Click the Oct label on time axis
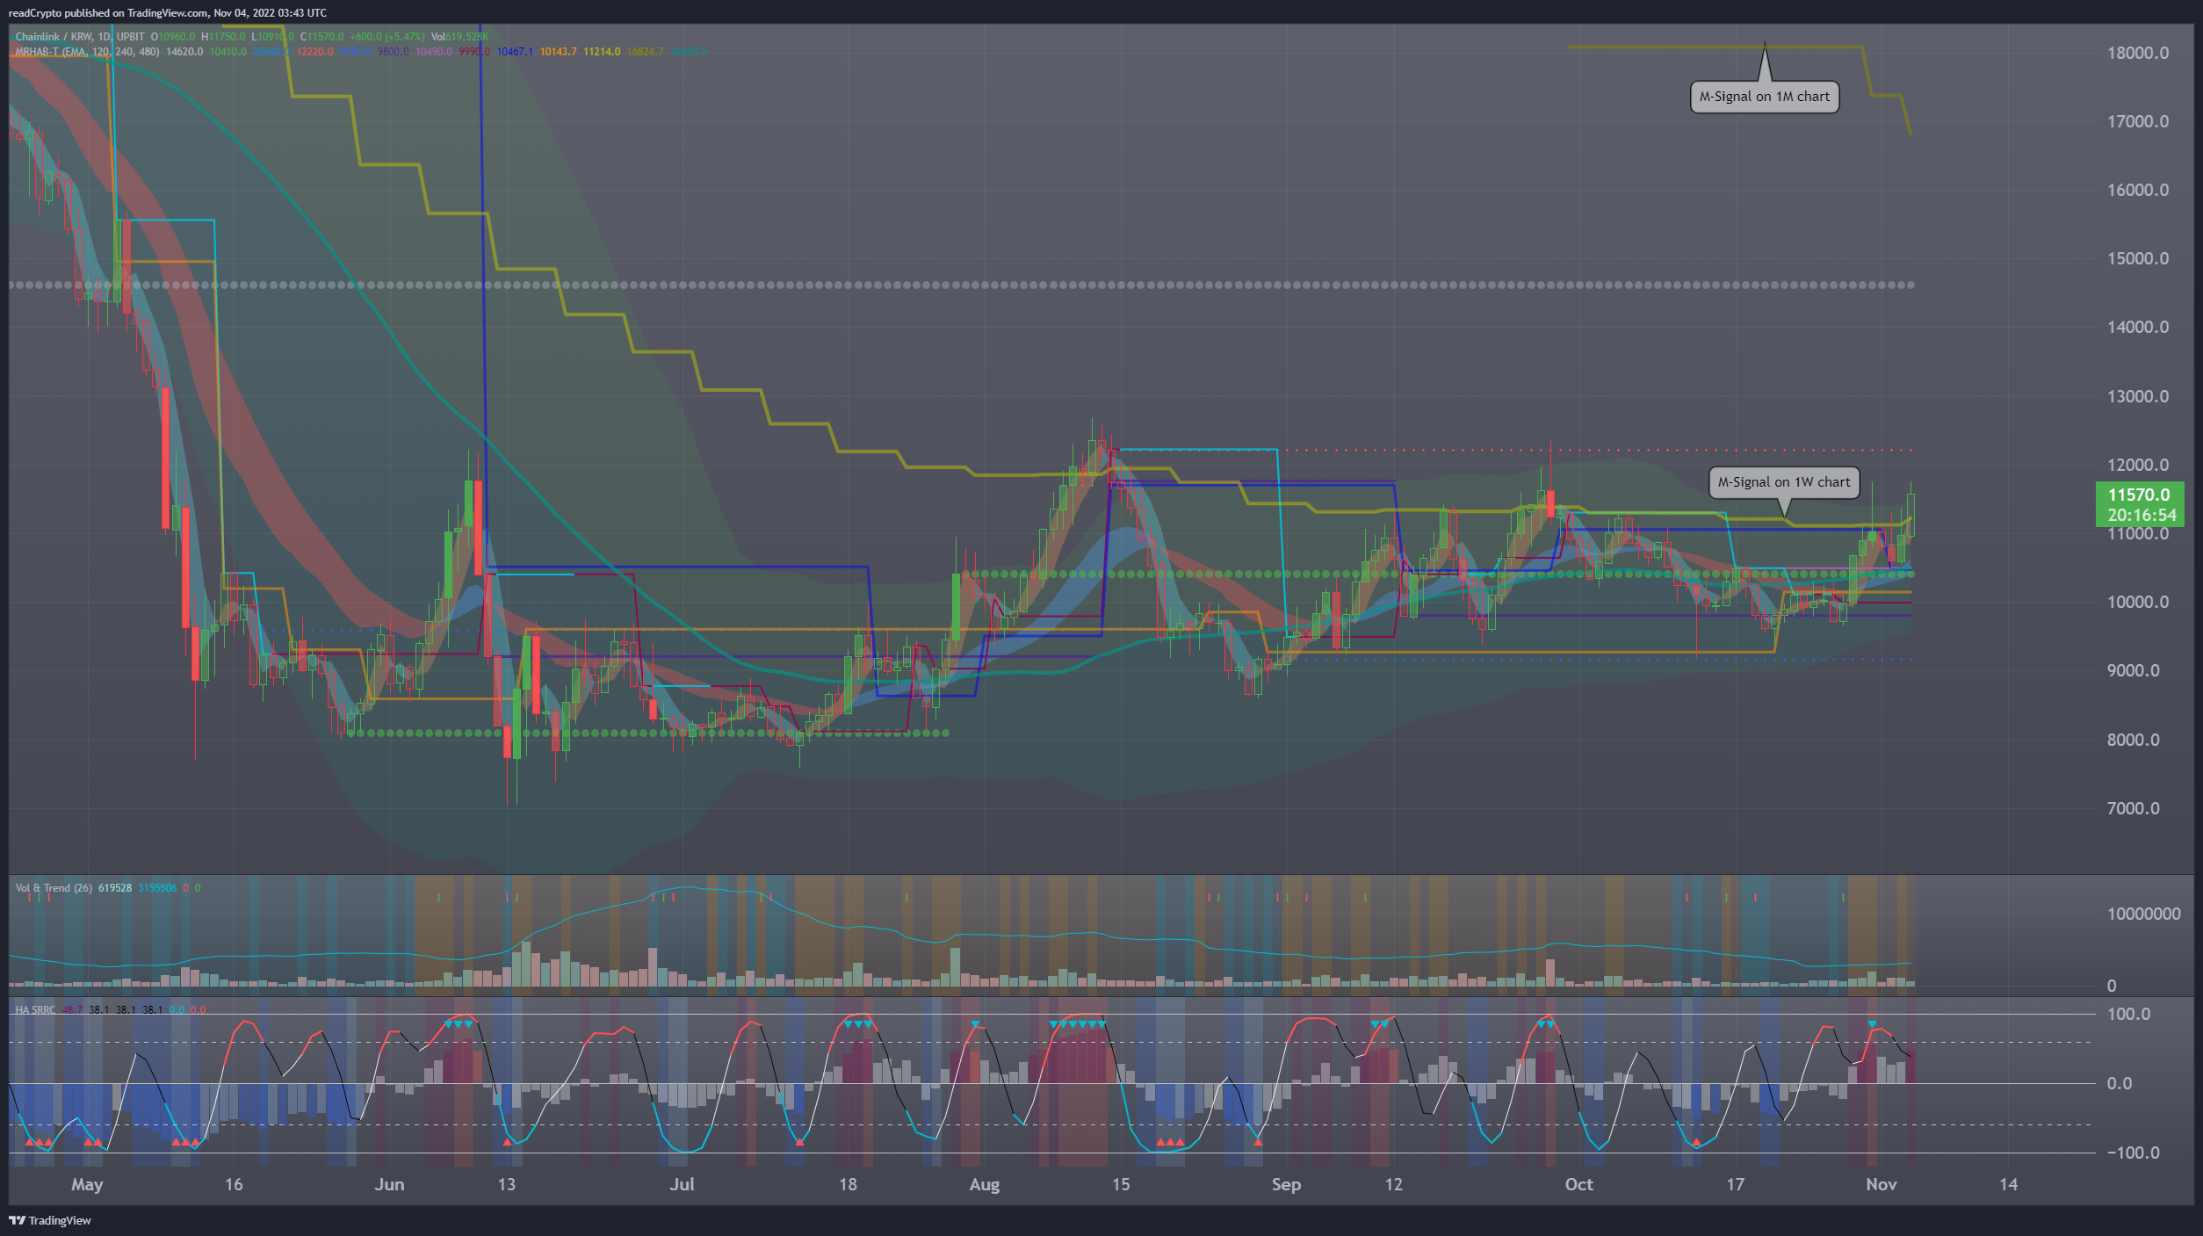 coord(1578,1184)
